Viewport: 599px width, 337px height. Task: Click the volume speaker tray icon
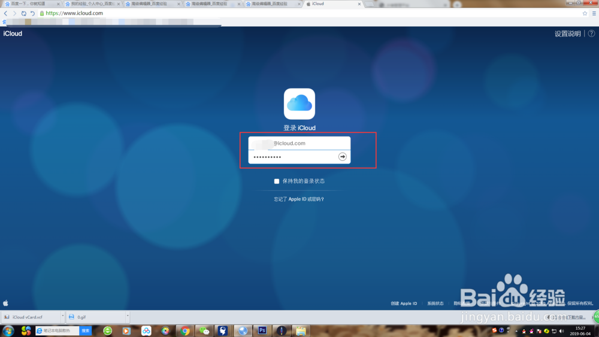click(x=562, y=331)
